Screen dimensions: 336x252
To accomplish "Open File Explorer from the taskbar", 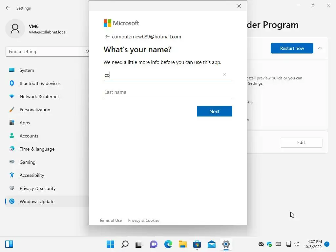I will click(x=182, y=244).
